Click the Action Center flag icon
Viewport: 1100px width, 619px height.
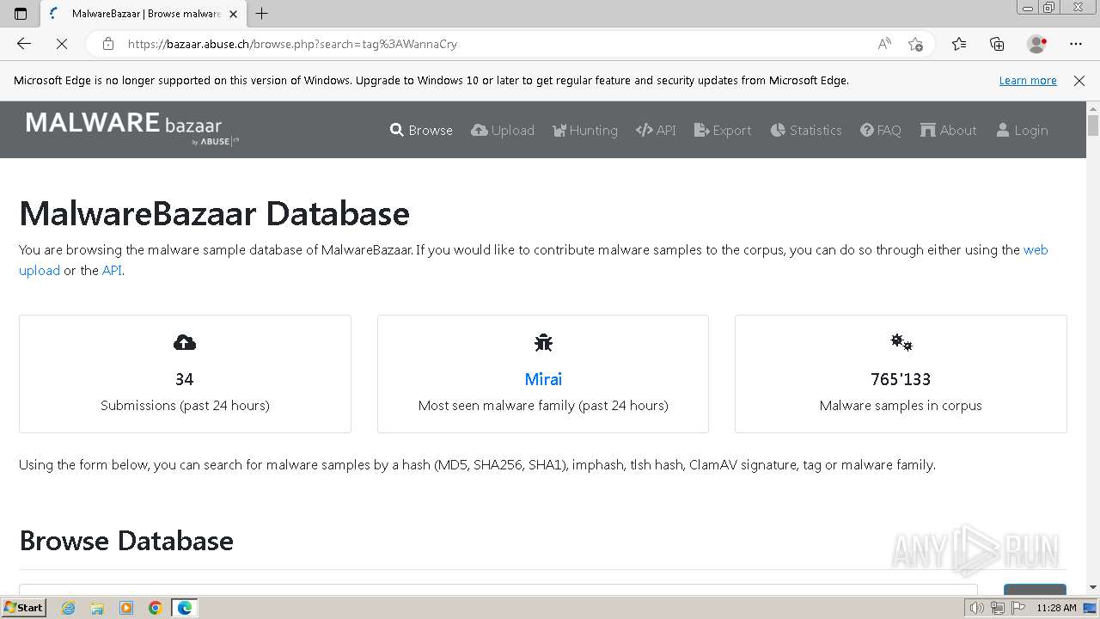1017,608
